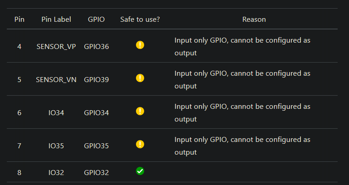The image size is (349, 185).
Task: Click the IO34 pin label cell
Action: click(56, 112)
